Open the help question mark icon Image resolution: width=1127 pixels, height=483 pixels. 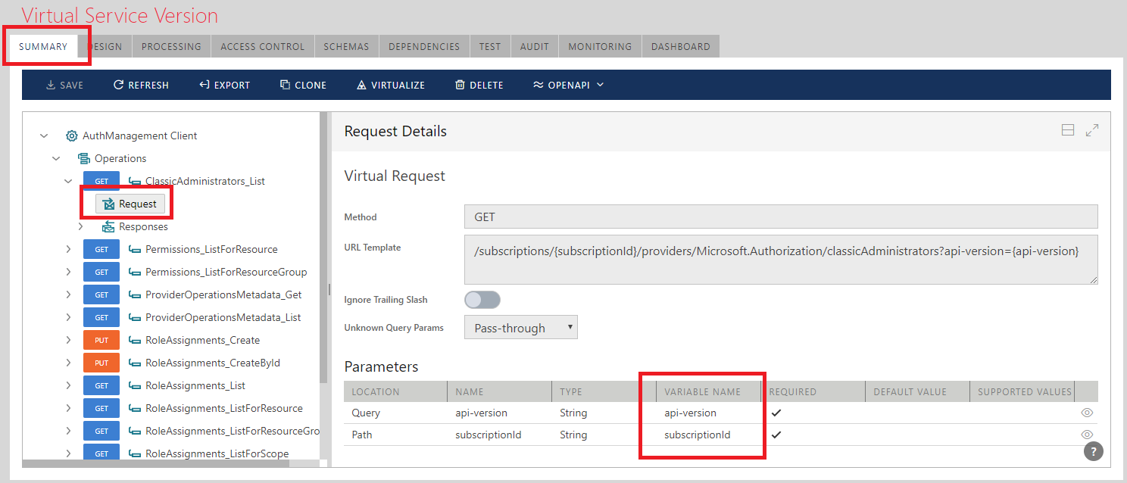point(1093,451)
